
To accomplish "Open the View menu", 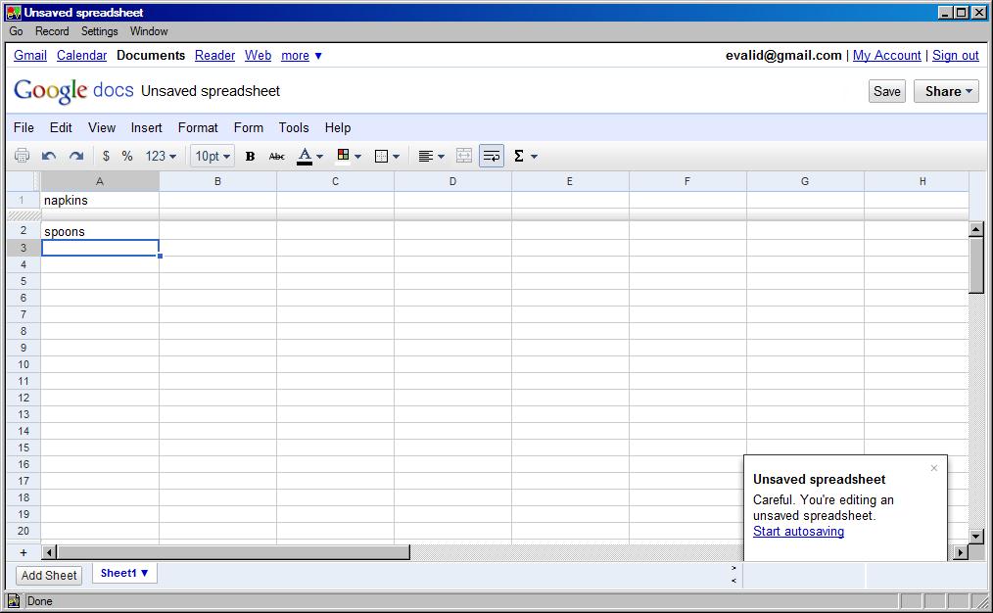I will pos(102,128).
